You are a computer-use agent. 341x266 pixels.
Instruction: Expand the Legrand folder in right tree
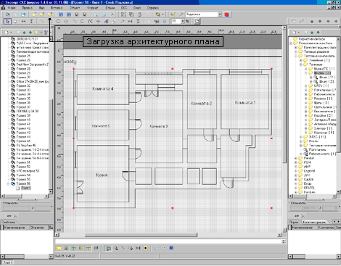coord(296,171)
